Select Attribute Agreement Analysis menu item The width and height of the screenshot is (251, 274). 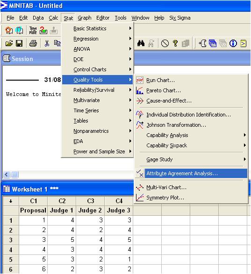[x=191, y=173]
